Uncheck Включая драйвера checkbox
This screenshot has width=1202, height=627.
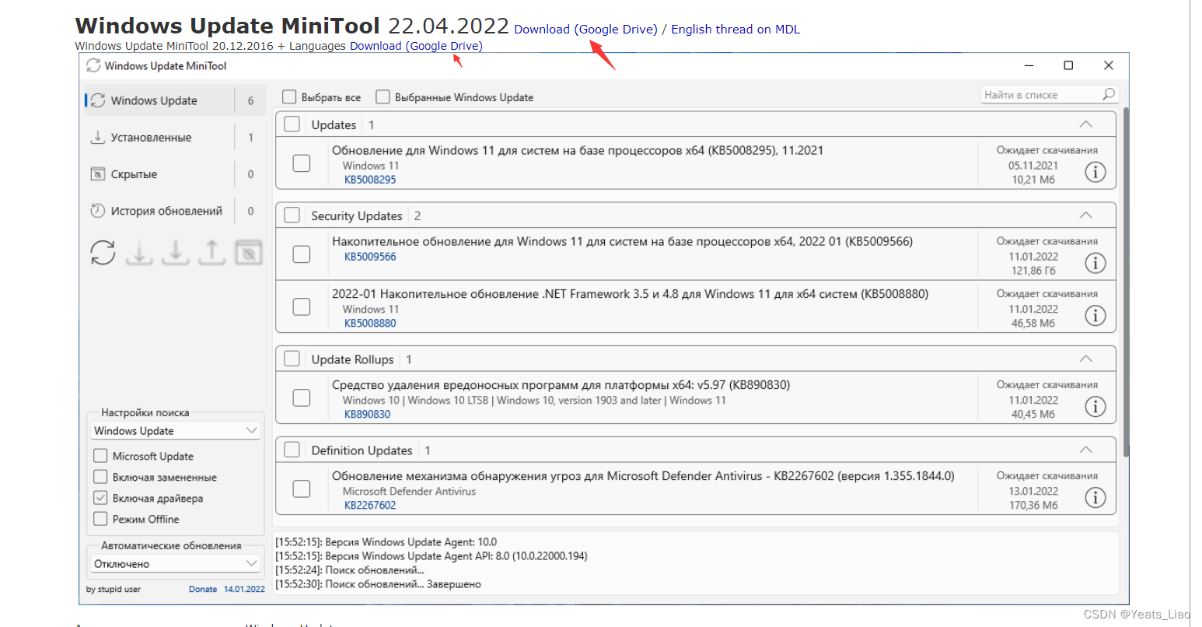click(x=100, y=498)
